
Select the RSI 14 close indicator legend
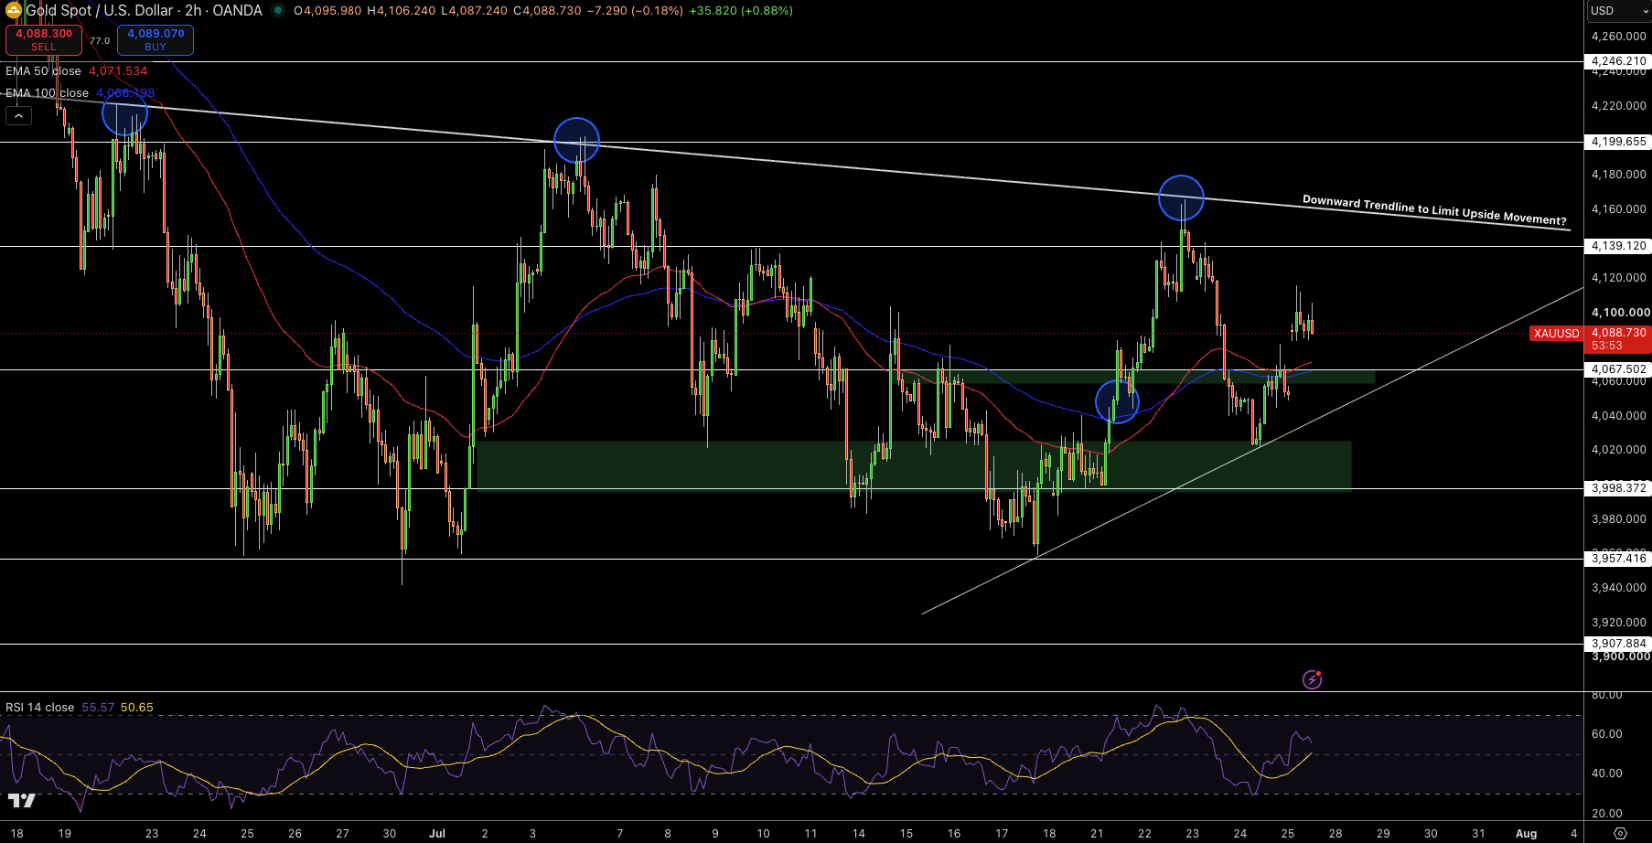pyautogui.click(x=80, y=708)
